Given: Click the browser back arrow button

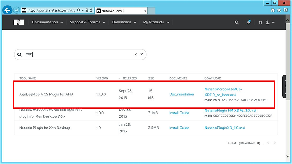Looking at the screenshot, I should click(x=7, y=10).
